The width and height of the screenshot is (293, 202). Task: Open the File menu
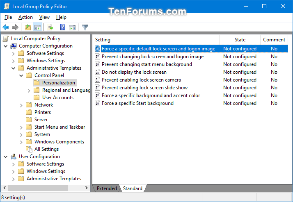8,17
